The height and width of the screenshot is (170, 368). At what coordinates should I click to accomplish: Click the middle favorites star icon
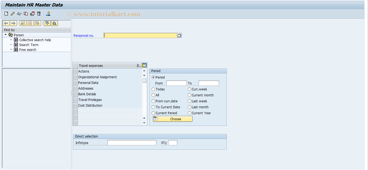click(x=30, y=23)
